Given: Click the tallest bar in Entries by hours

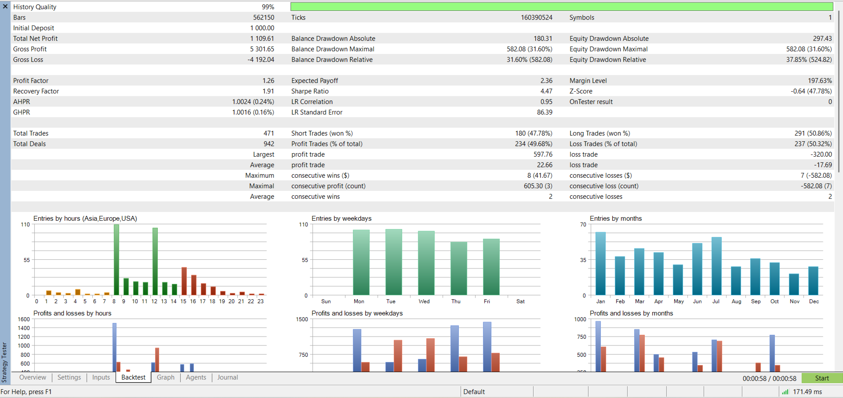Looking at the screenshot, I should pos(116,260).
